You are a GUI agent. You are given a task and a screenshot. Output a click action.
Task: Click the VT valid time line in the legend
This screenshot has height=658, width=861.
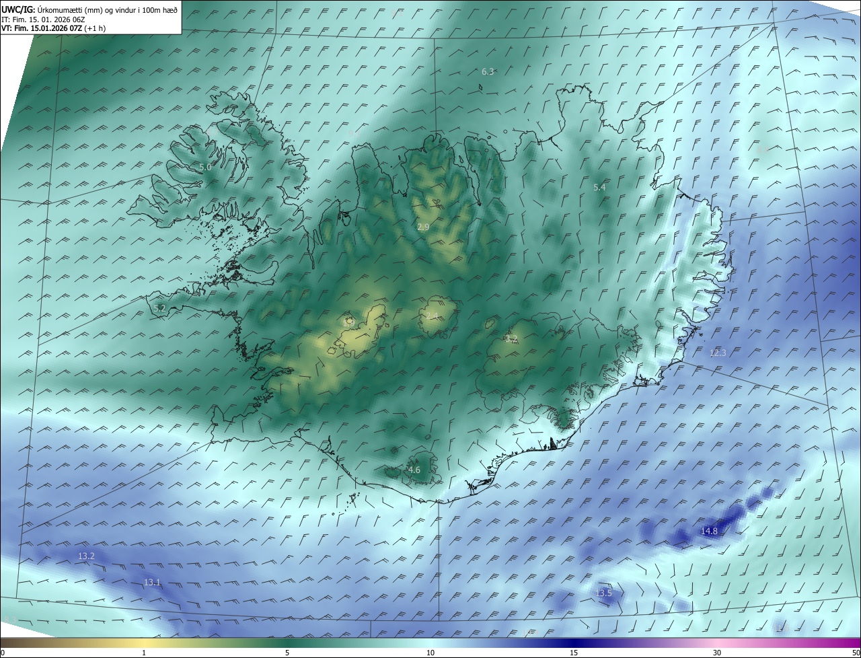[x=54, y=28]
